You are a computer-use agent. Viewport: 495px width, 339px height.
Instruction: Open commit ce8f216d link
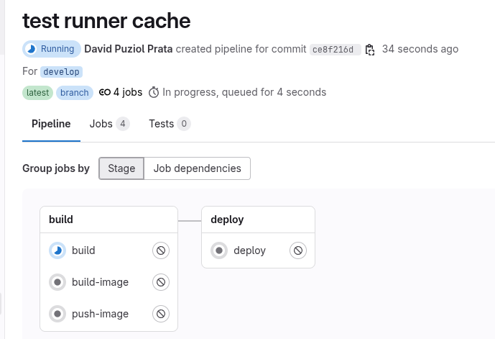(335, 50)
